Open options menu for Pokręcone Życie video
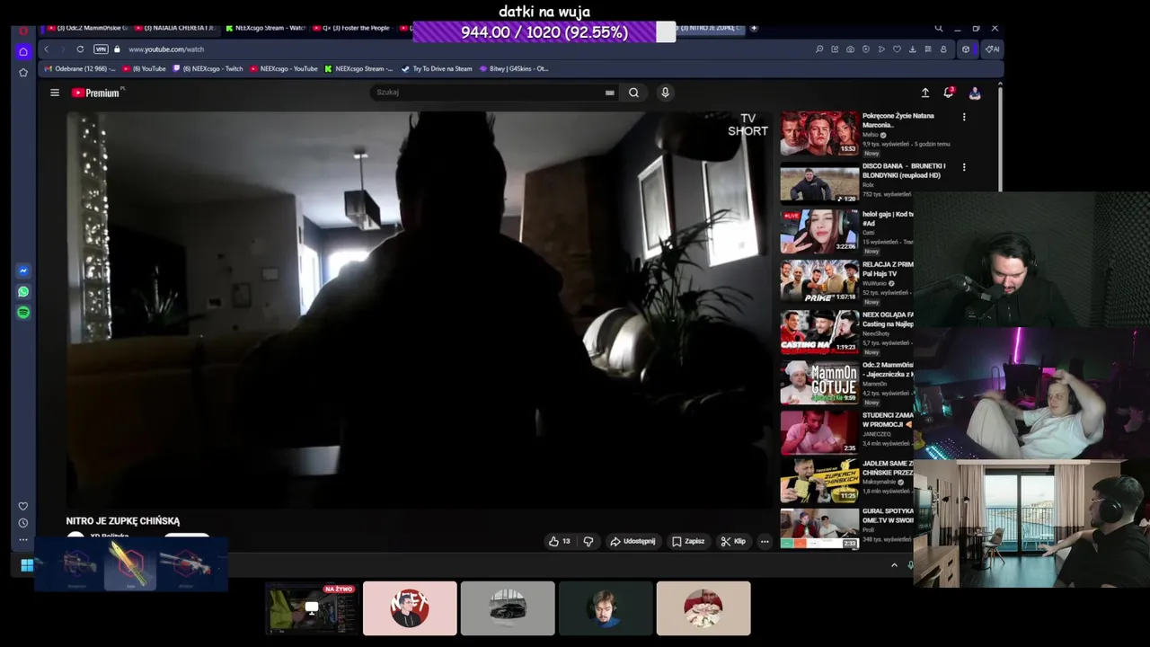Viewport: 1150px width, 647px height. [964, 117]
